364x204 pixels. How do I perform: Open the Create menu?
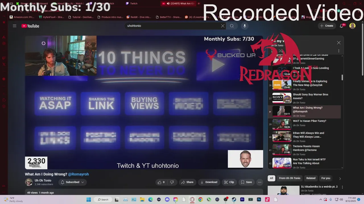[326, 26]
